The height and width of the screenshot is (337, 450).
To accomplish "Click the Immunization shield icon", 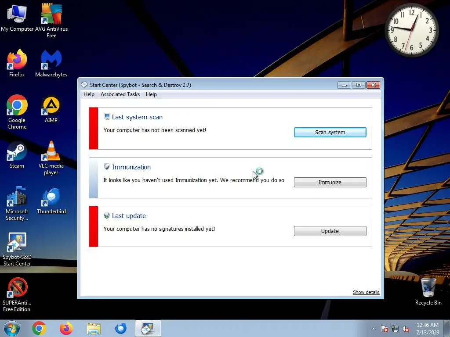I will tap(107, 166).
